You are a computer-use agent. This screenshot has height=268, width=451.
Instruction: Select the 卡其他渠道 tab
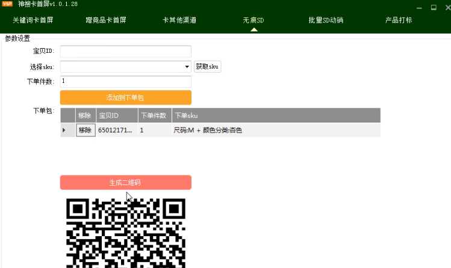[179, 20]
